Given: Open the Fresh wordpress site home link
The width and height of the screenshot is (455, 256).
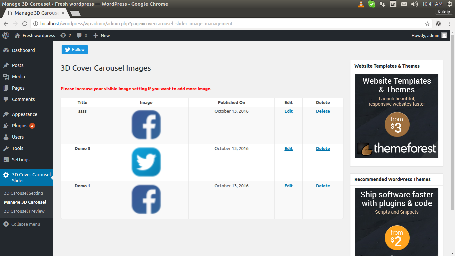Looking at the screenshot, I should coord(35,35).
